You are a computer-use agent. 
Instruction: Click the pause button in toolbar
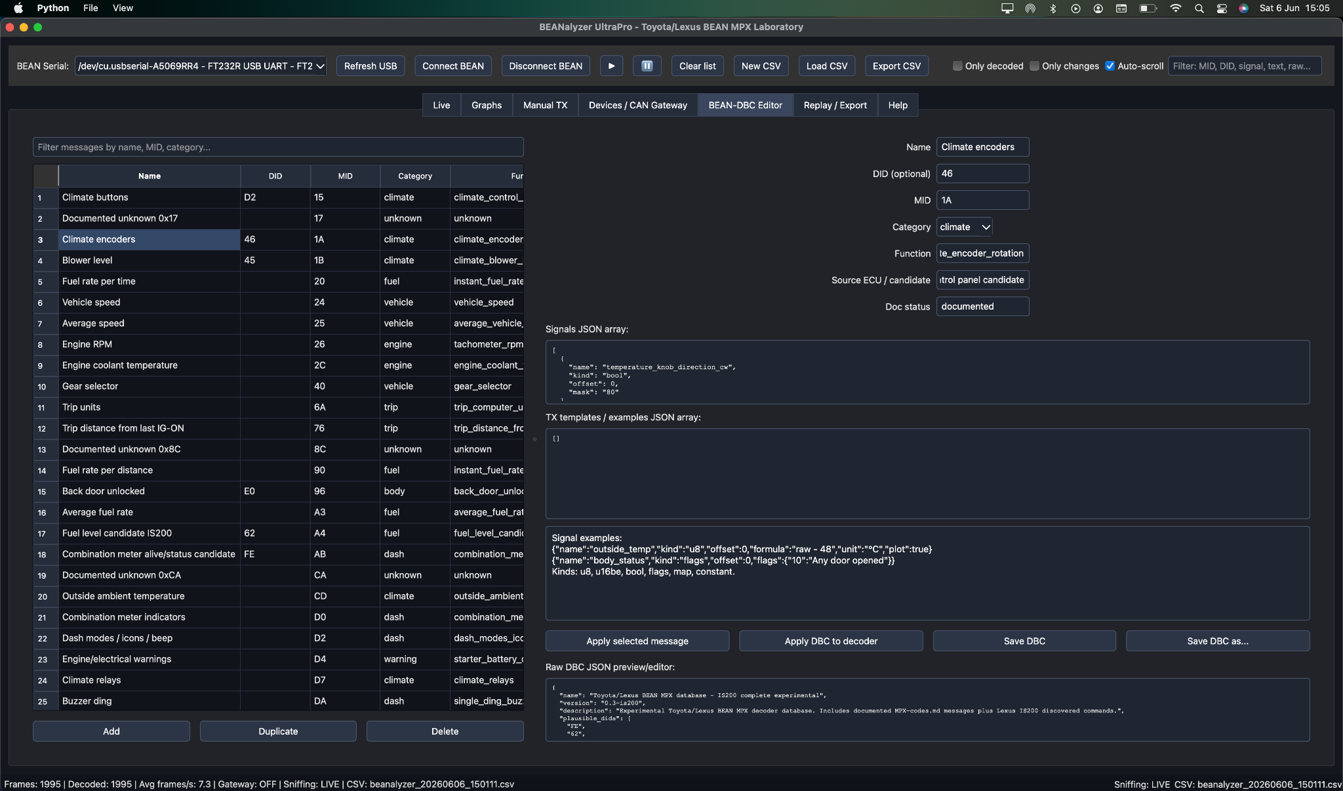tap(647, 66)
